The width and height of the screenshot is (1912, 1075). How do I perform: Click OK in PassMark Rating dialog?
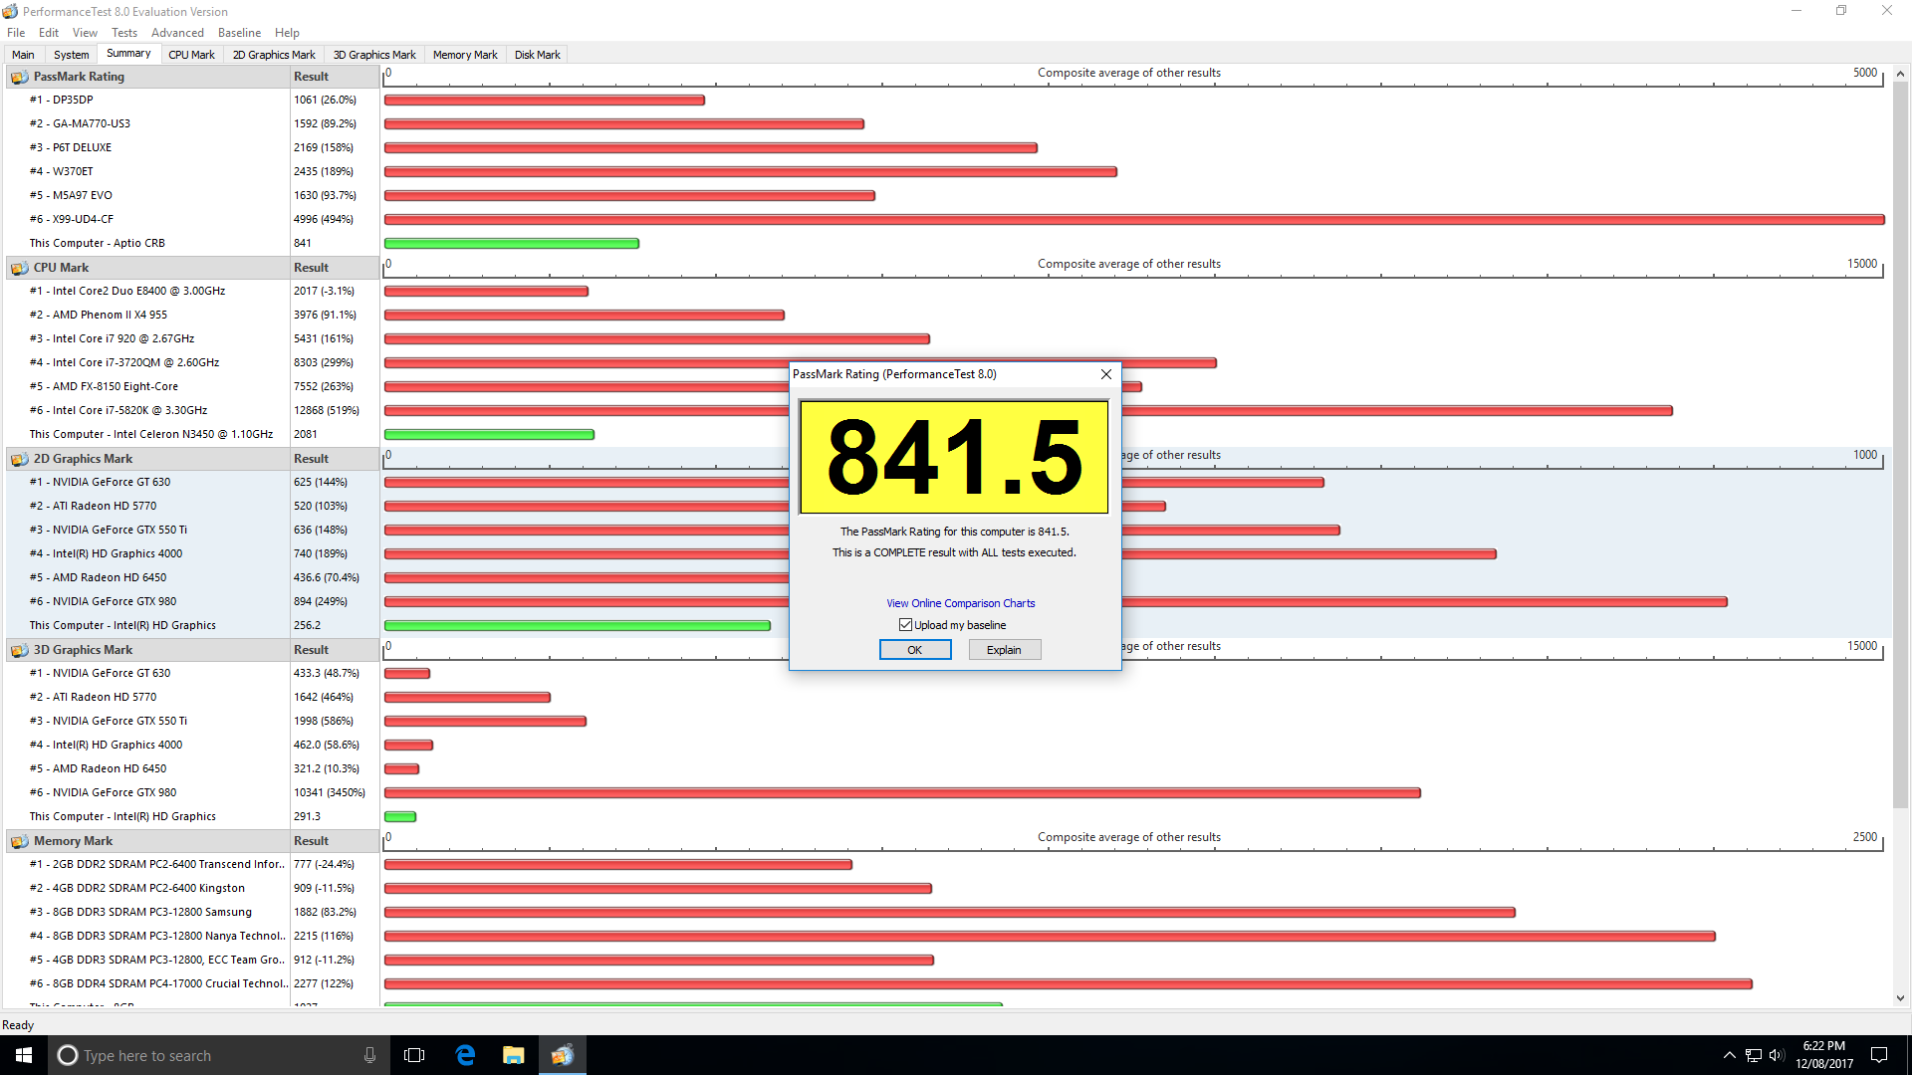[x=915, y=650]
